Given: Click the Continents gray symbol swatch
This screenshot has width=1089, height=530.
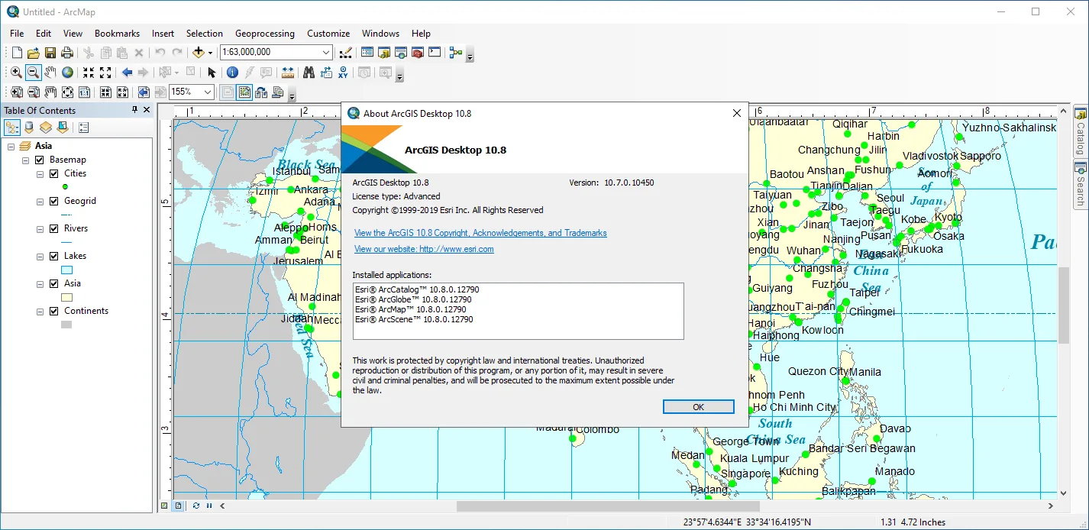Looking at the screenshot, I should pos(66,325).
